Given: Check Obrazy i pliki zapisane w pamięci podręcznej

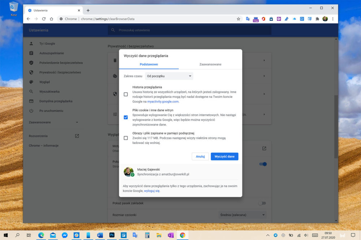Looking at the screenshot, I should 126,138.
